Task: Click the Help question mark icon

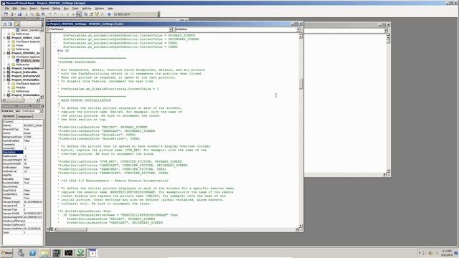Action: click(x=109, y=14)
